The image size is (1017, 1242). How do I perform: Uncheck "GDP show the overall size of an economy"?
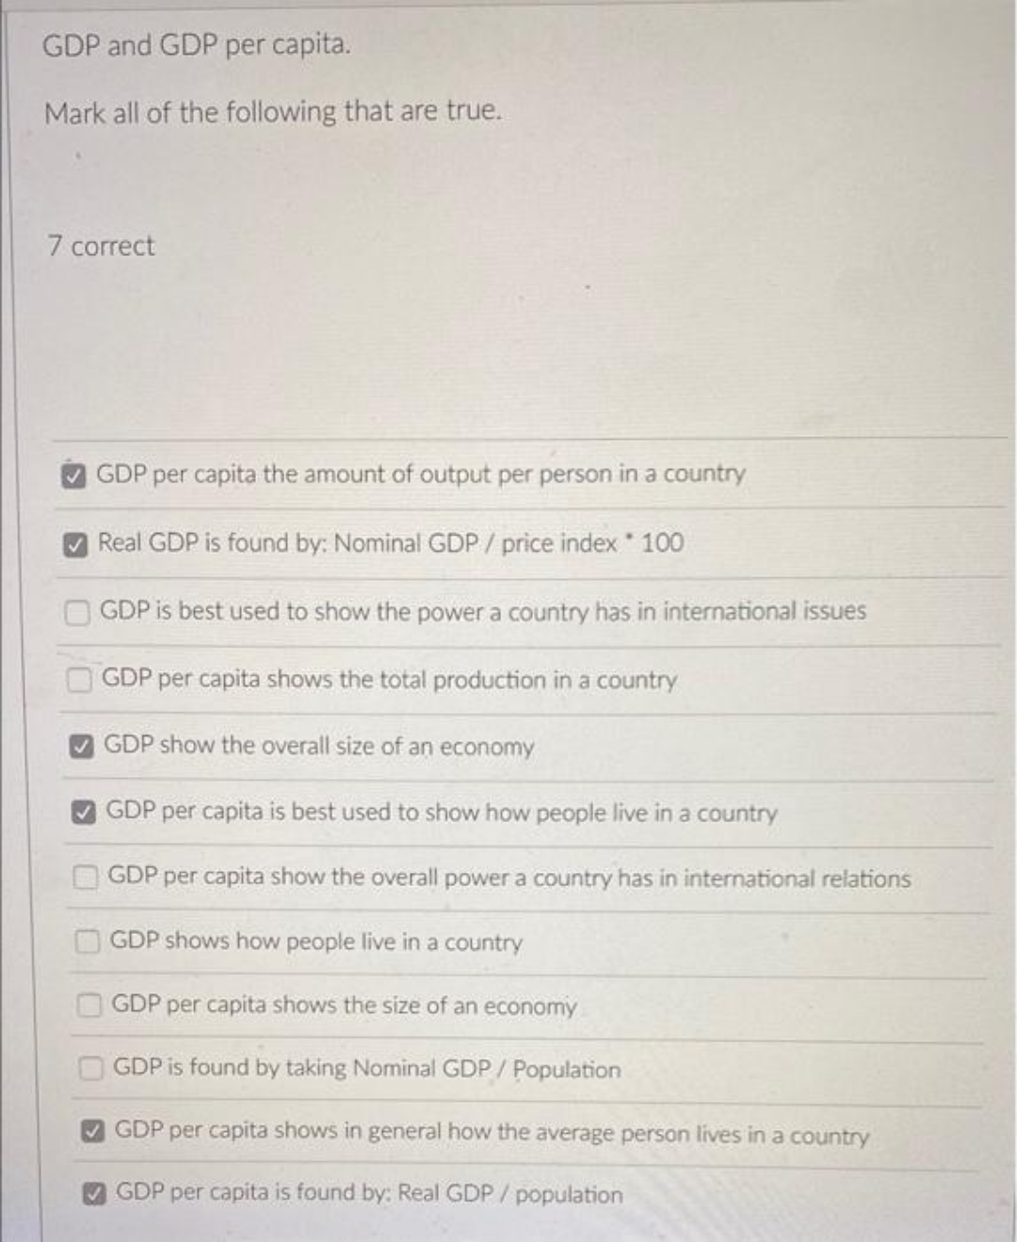[x=83, y=747]
